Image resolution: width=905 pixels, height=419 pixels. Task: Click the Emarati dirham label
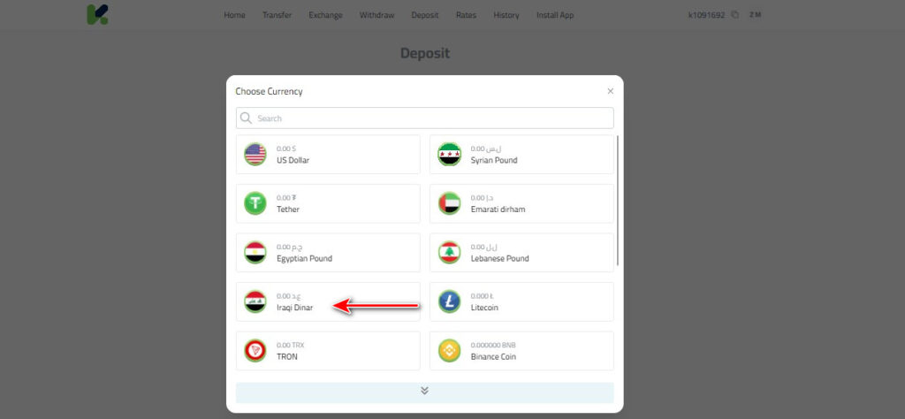coord(498,209)
